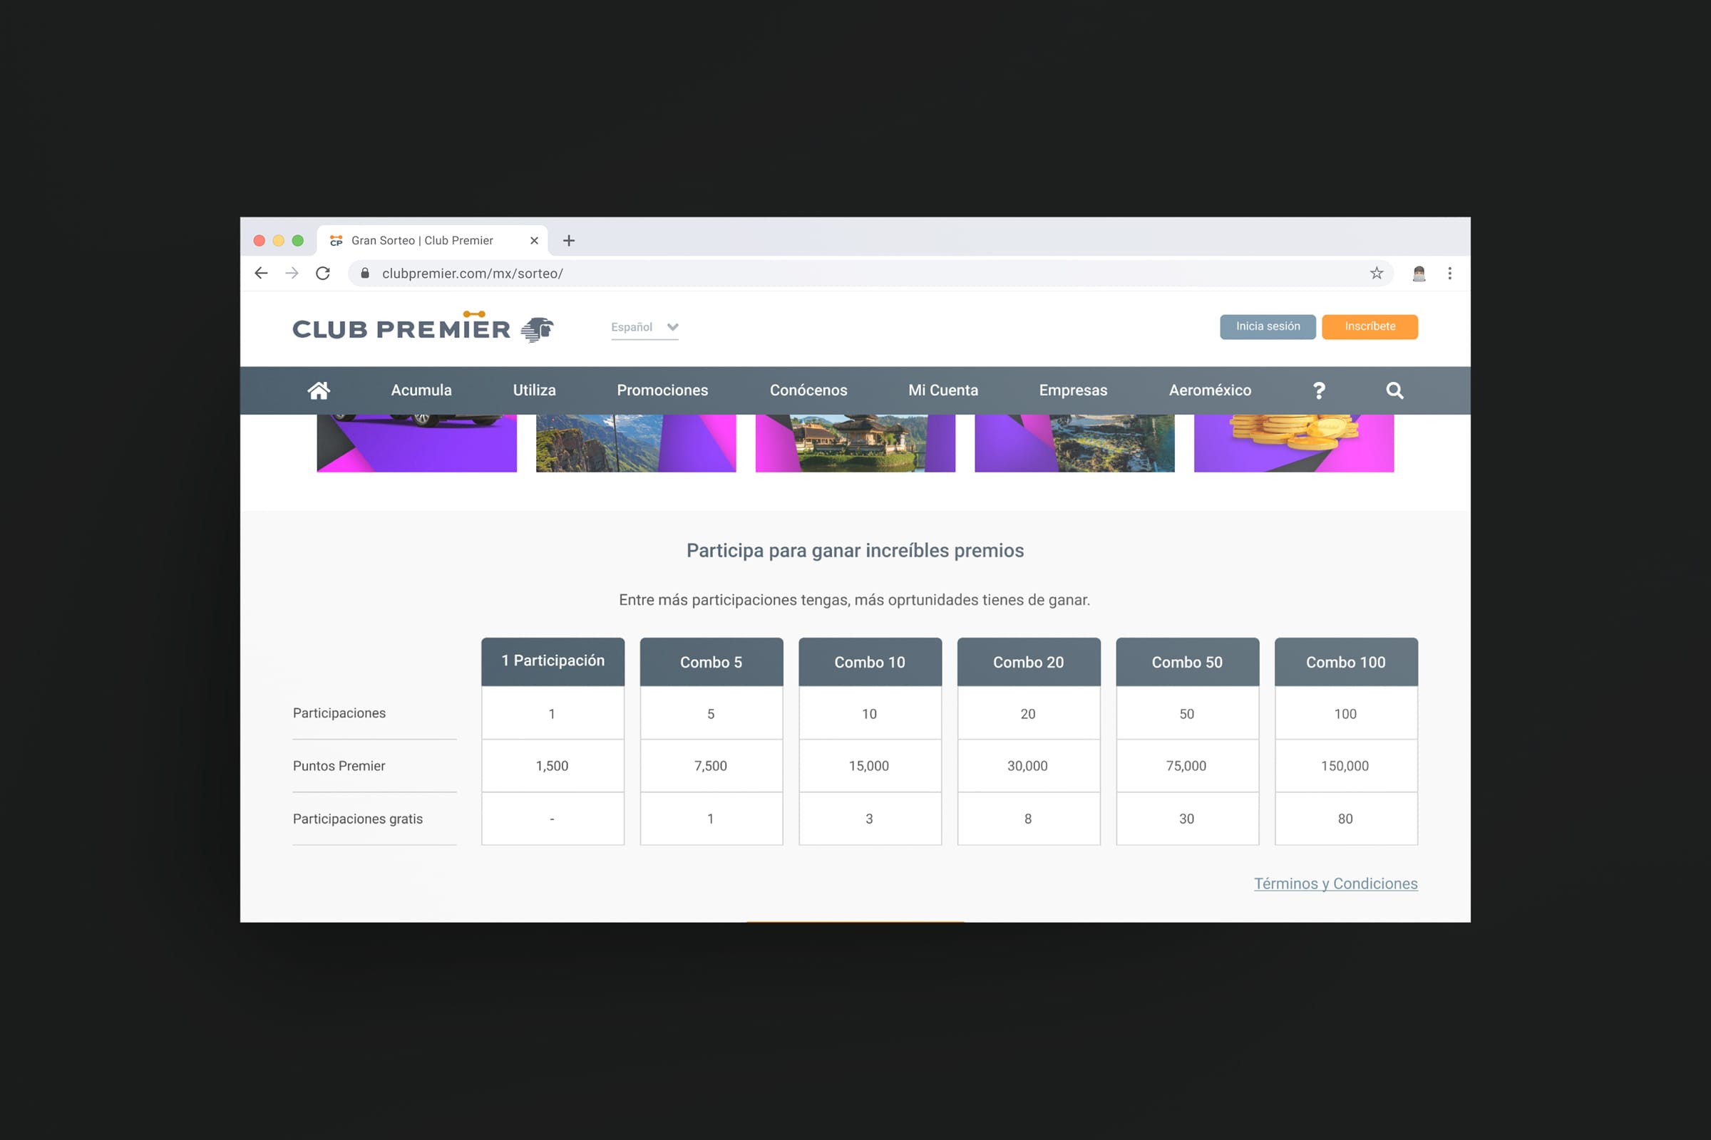Click the Participaciones row label

click(x=339, y=713)
